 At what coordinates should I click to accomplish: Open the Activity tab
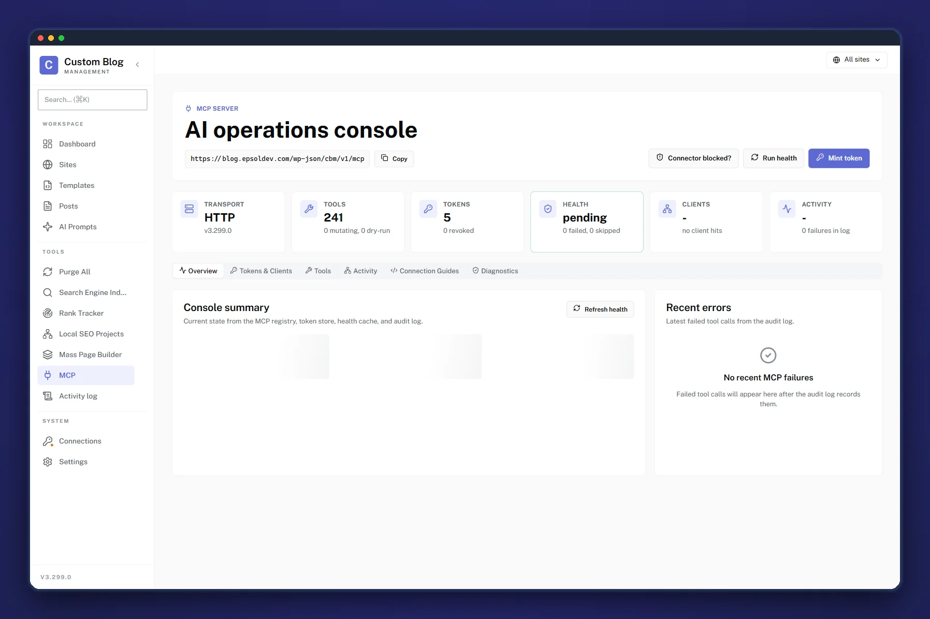pyautogui.click(x=361, y=271)
